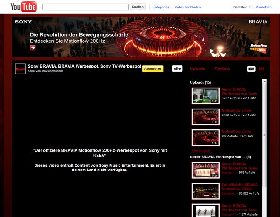Viewport: 280px width, 217px height.
Task: Click the YouTube logo
Action: (x=21, y=7)
